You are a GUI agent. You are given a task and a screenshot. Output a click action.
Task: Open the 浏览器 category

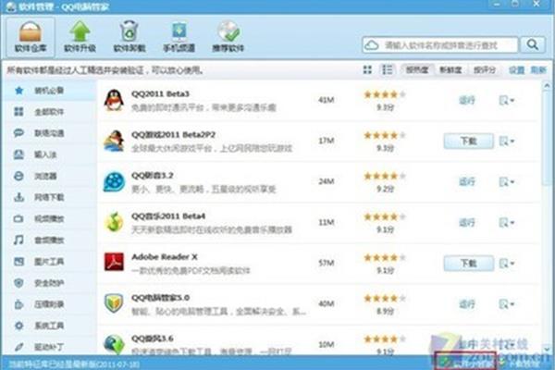(50, 176)
